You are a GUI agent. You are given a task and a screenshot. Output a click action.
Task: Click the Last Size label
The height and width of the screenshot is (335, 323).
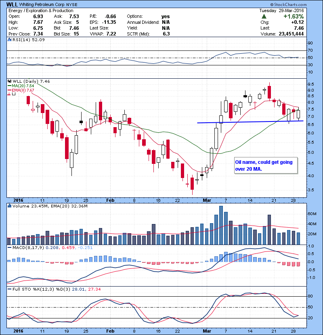[99, 28]
